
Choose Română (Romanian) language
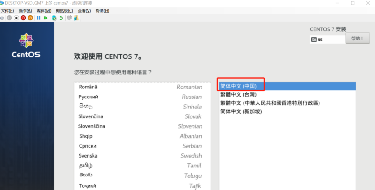[142, 87]
